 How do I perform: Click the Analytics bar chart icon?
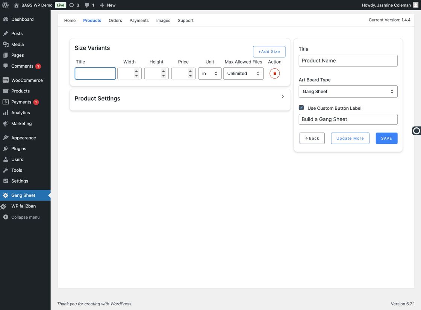[6, 113]
